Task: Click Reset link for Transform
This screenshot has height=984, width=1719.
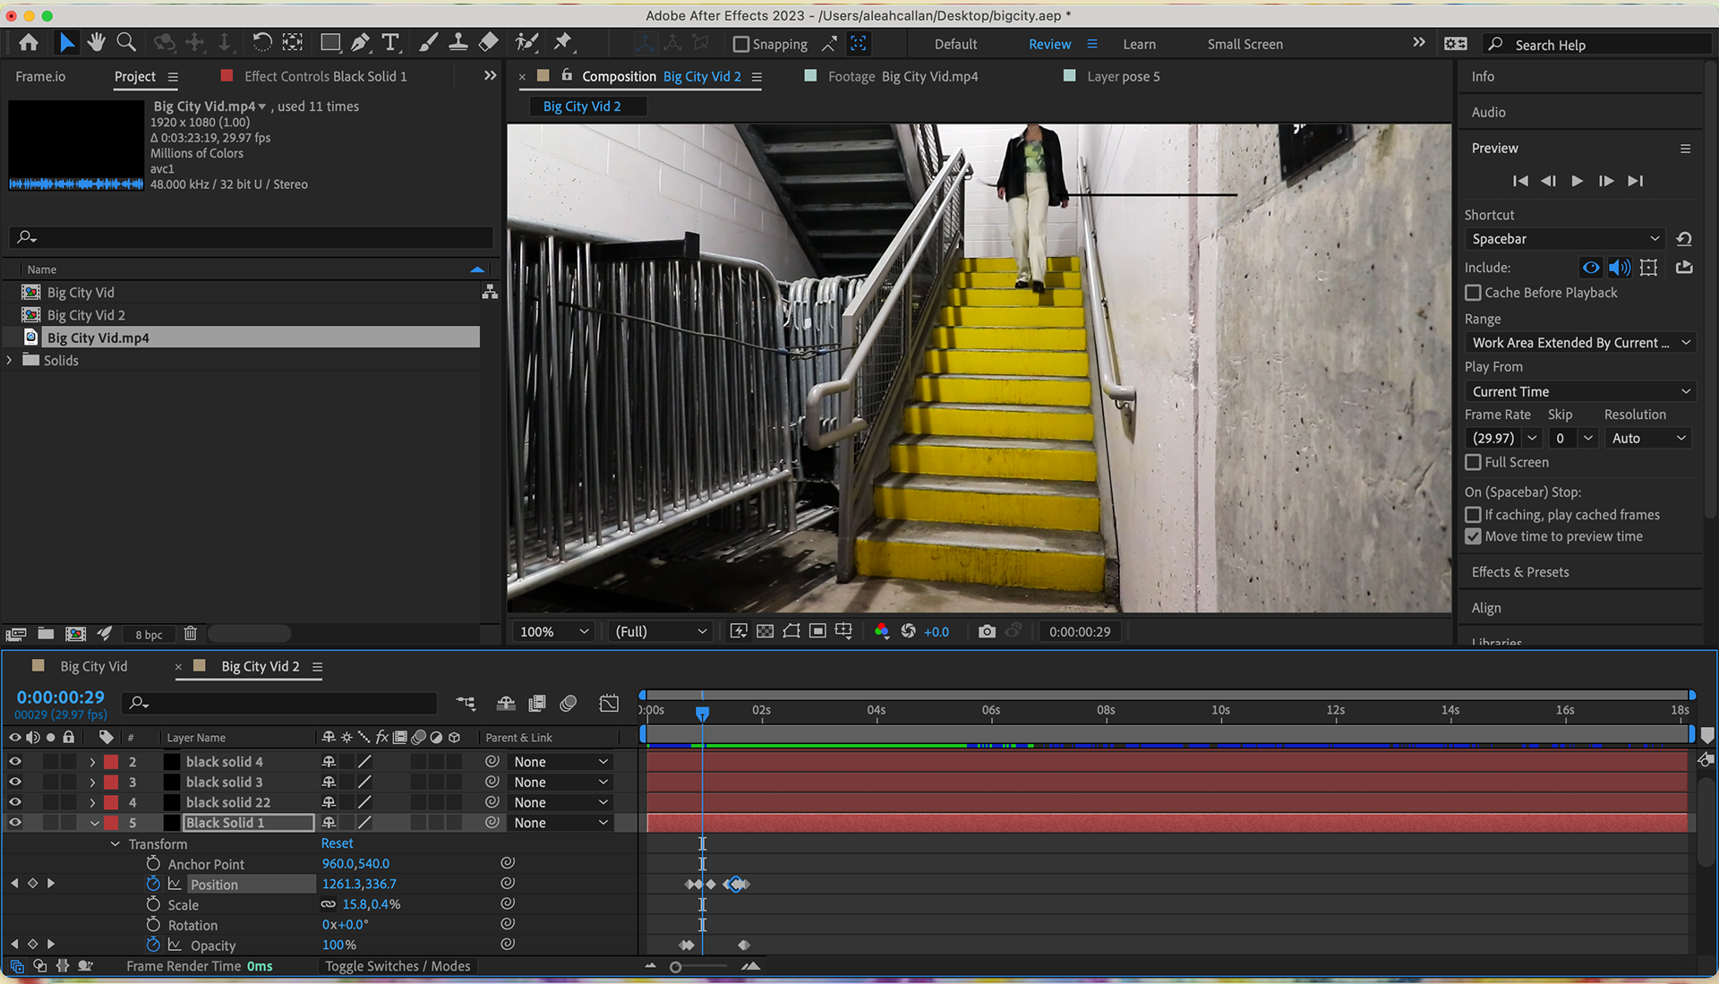Action: pyautogui.click(x=337, y=843)
